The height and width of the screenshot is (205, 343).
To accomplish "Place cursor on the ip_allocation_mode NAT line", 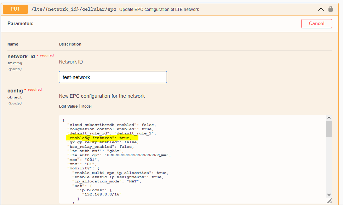I will pos(107,181).
